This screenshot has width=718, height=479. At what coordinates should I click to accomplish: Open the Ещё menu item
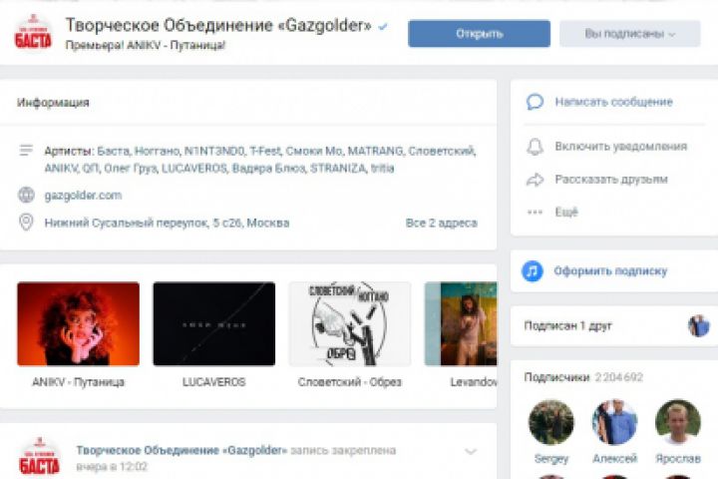click(566, 213)
